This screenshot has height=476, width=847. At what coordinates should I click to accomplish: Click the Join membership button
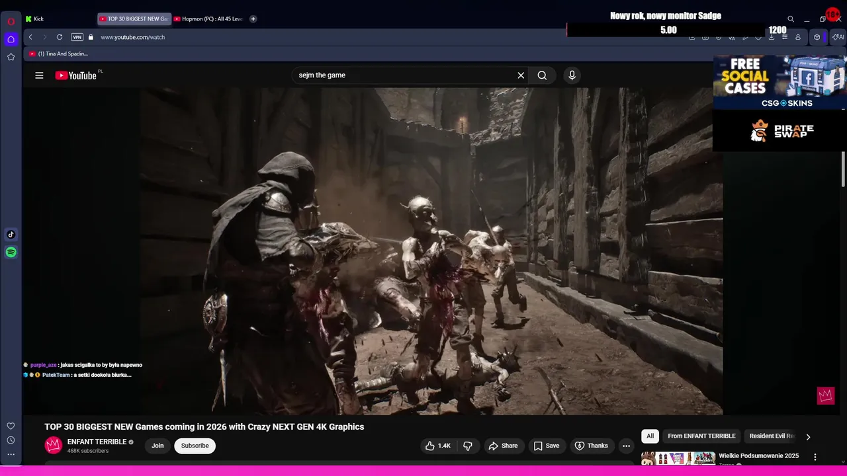pos(157,446)
